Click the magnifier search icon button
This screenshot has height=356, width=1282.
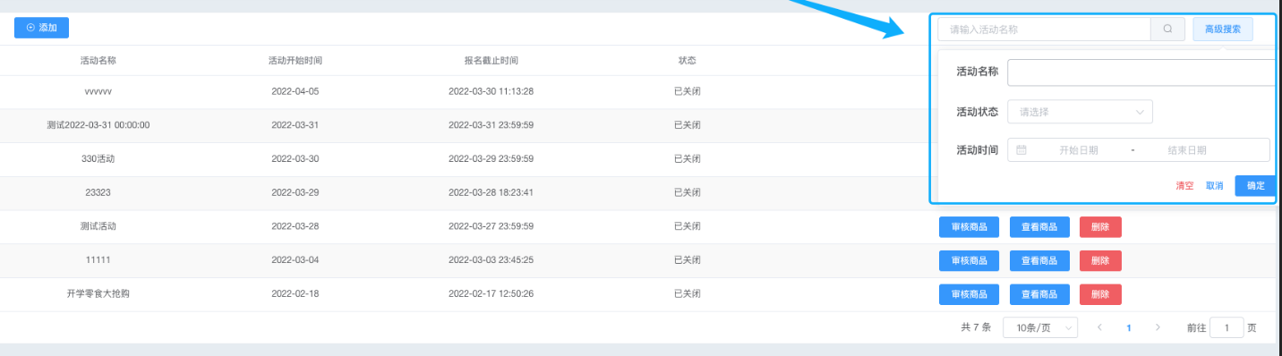tap(1167, 29)
